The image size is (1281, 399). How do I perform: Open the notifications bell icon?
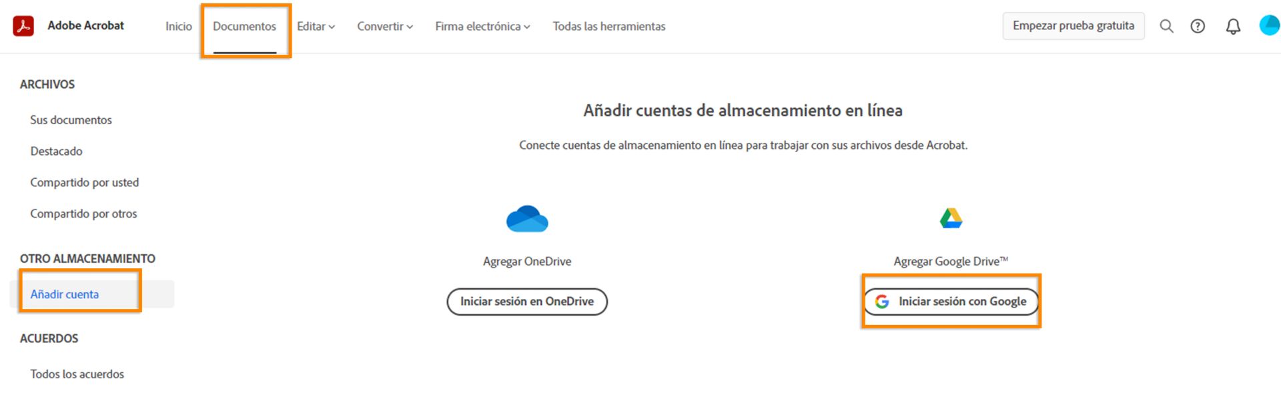(x=1233, y=27)
